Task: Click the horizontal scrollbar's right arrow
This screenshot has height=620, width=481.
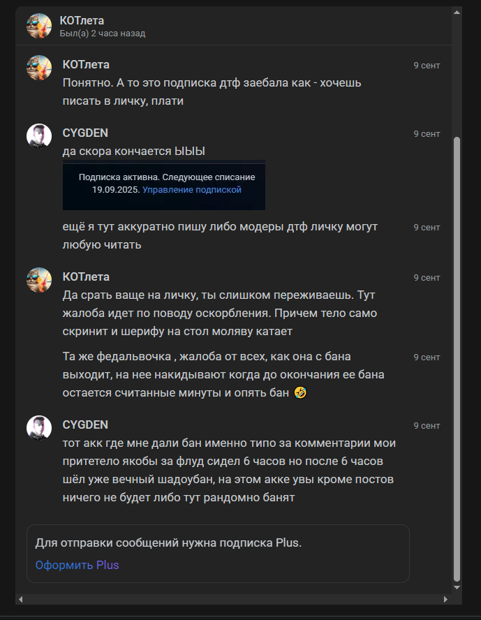Action: (x=447, y=599)
